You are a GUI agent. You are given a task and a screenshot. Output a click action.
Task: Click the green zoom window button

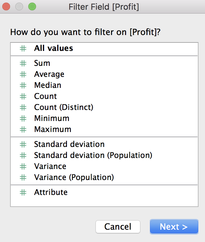tap(32, 7)
